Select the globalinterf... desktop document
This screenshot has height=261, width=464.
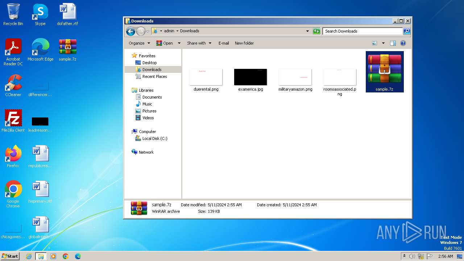[x=40, y=228]
